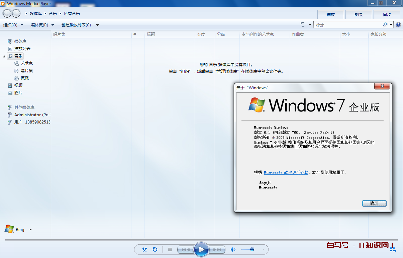Skip to the next track
Viewport: 403px width, 258px height.
click(217, 249)
